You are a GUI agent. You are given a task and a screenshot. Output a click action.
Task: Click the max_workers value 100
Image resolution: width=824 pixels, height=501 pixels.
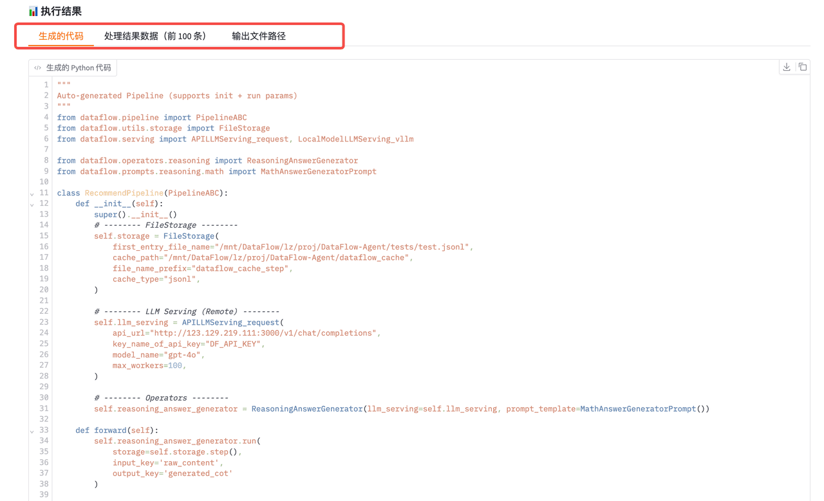[173, 365]
